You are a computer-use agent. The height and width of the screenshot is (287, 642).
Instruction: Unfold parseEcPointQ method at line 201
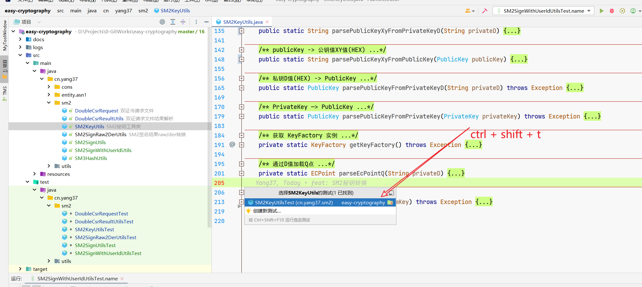[242, 174]
